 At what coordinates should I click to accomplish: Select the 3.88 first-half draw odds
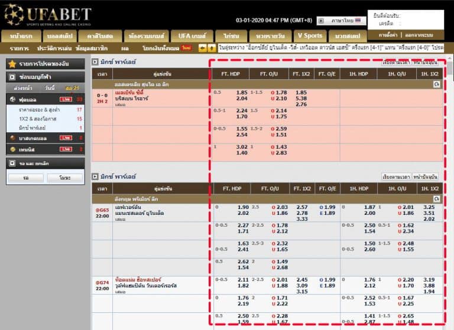click(x=429, y=286)
